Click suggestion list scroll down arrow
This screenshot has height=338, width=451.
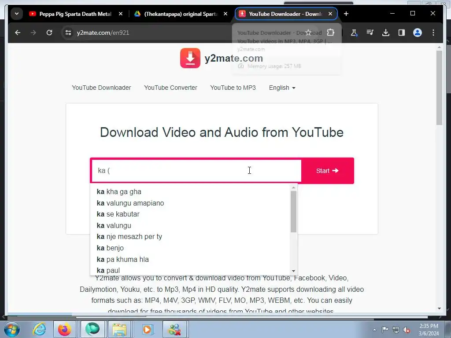tap(293, 271)
